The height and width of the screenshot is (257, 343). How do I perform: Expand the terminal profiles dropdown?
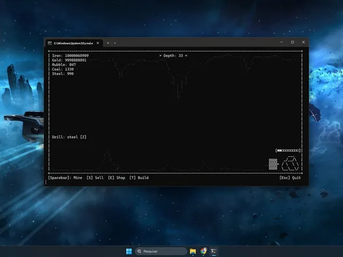[115, 43]
